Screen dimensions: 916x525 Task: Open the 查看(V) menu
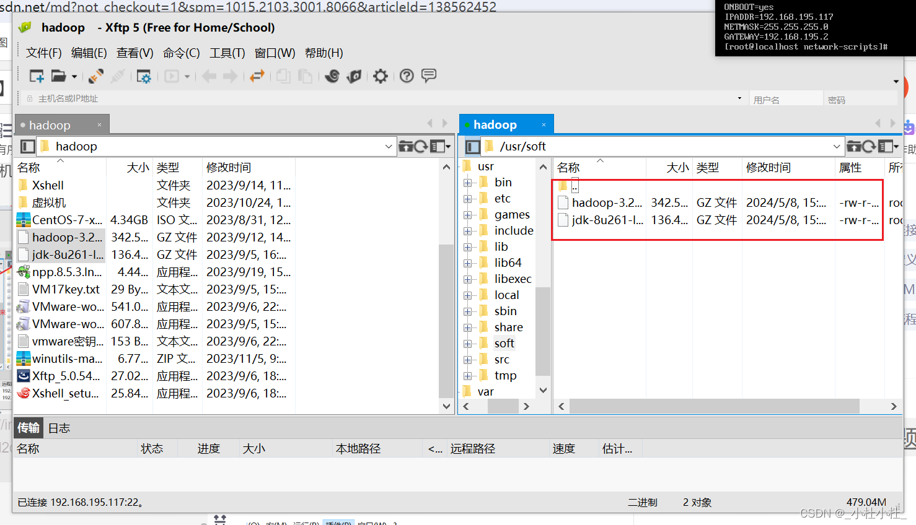click(x=135, y=53)
